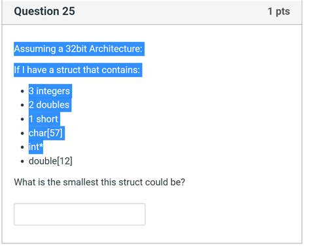Click the gray question header bar
310x248 pixels.
[x=152, y=12]
